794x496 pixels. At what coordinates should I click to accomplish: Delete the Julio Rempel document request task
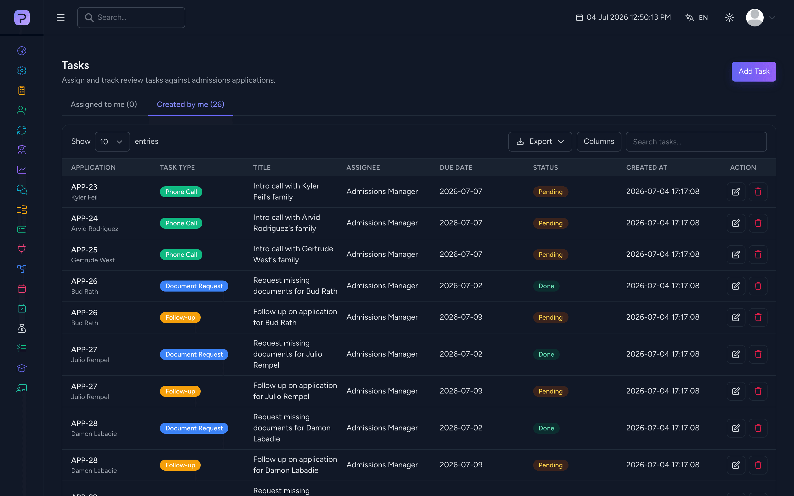click(x=758, y=354)
